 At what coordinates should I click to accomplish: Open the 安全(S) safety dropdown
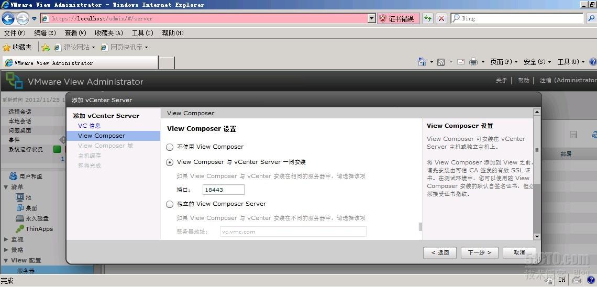(x=538, y=62)
